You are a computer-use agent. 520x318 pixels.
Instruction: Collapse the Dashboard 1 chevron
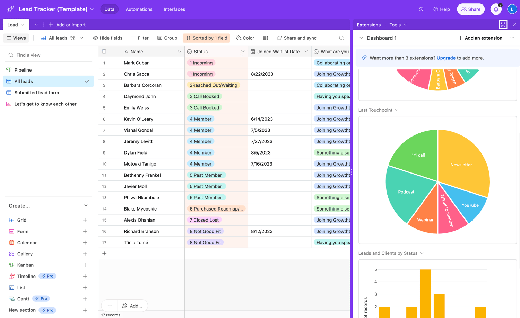pyautogui.click(x=361, y=38)
